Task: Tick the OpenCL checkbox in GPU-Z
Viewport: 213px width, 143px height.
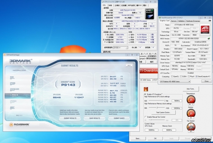Action: (172, 76)
